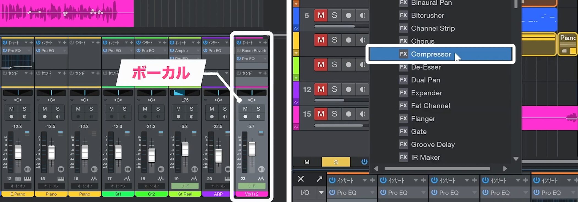The image size is (578, 202).
Task: Click the detach arrow icon beside X
Action: [319, 179]
